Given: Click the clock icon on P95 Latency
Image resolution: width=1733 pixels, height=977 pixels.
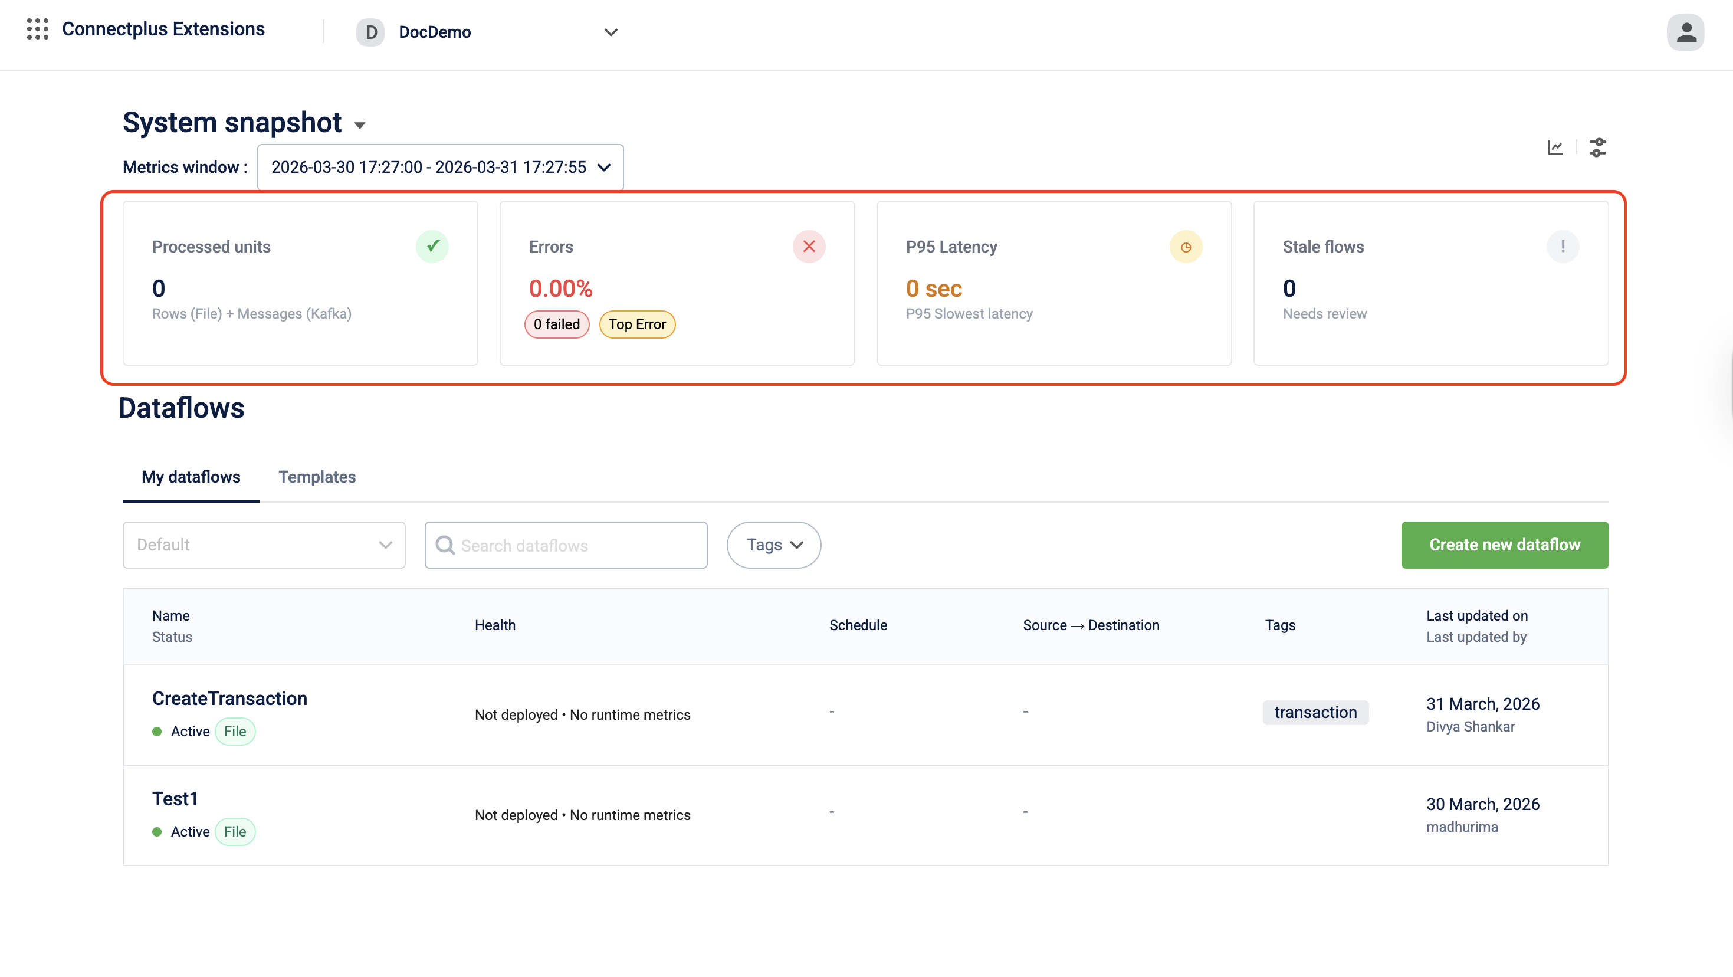Looking at the screenshot, I should click(x=1186, y=247).
